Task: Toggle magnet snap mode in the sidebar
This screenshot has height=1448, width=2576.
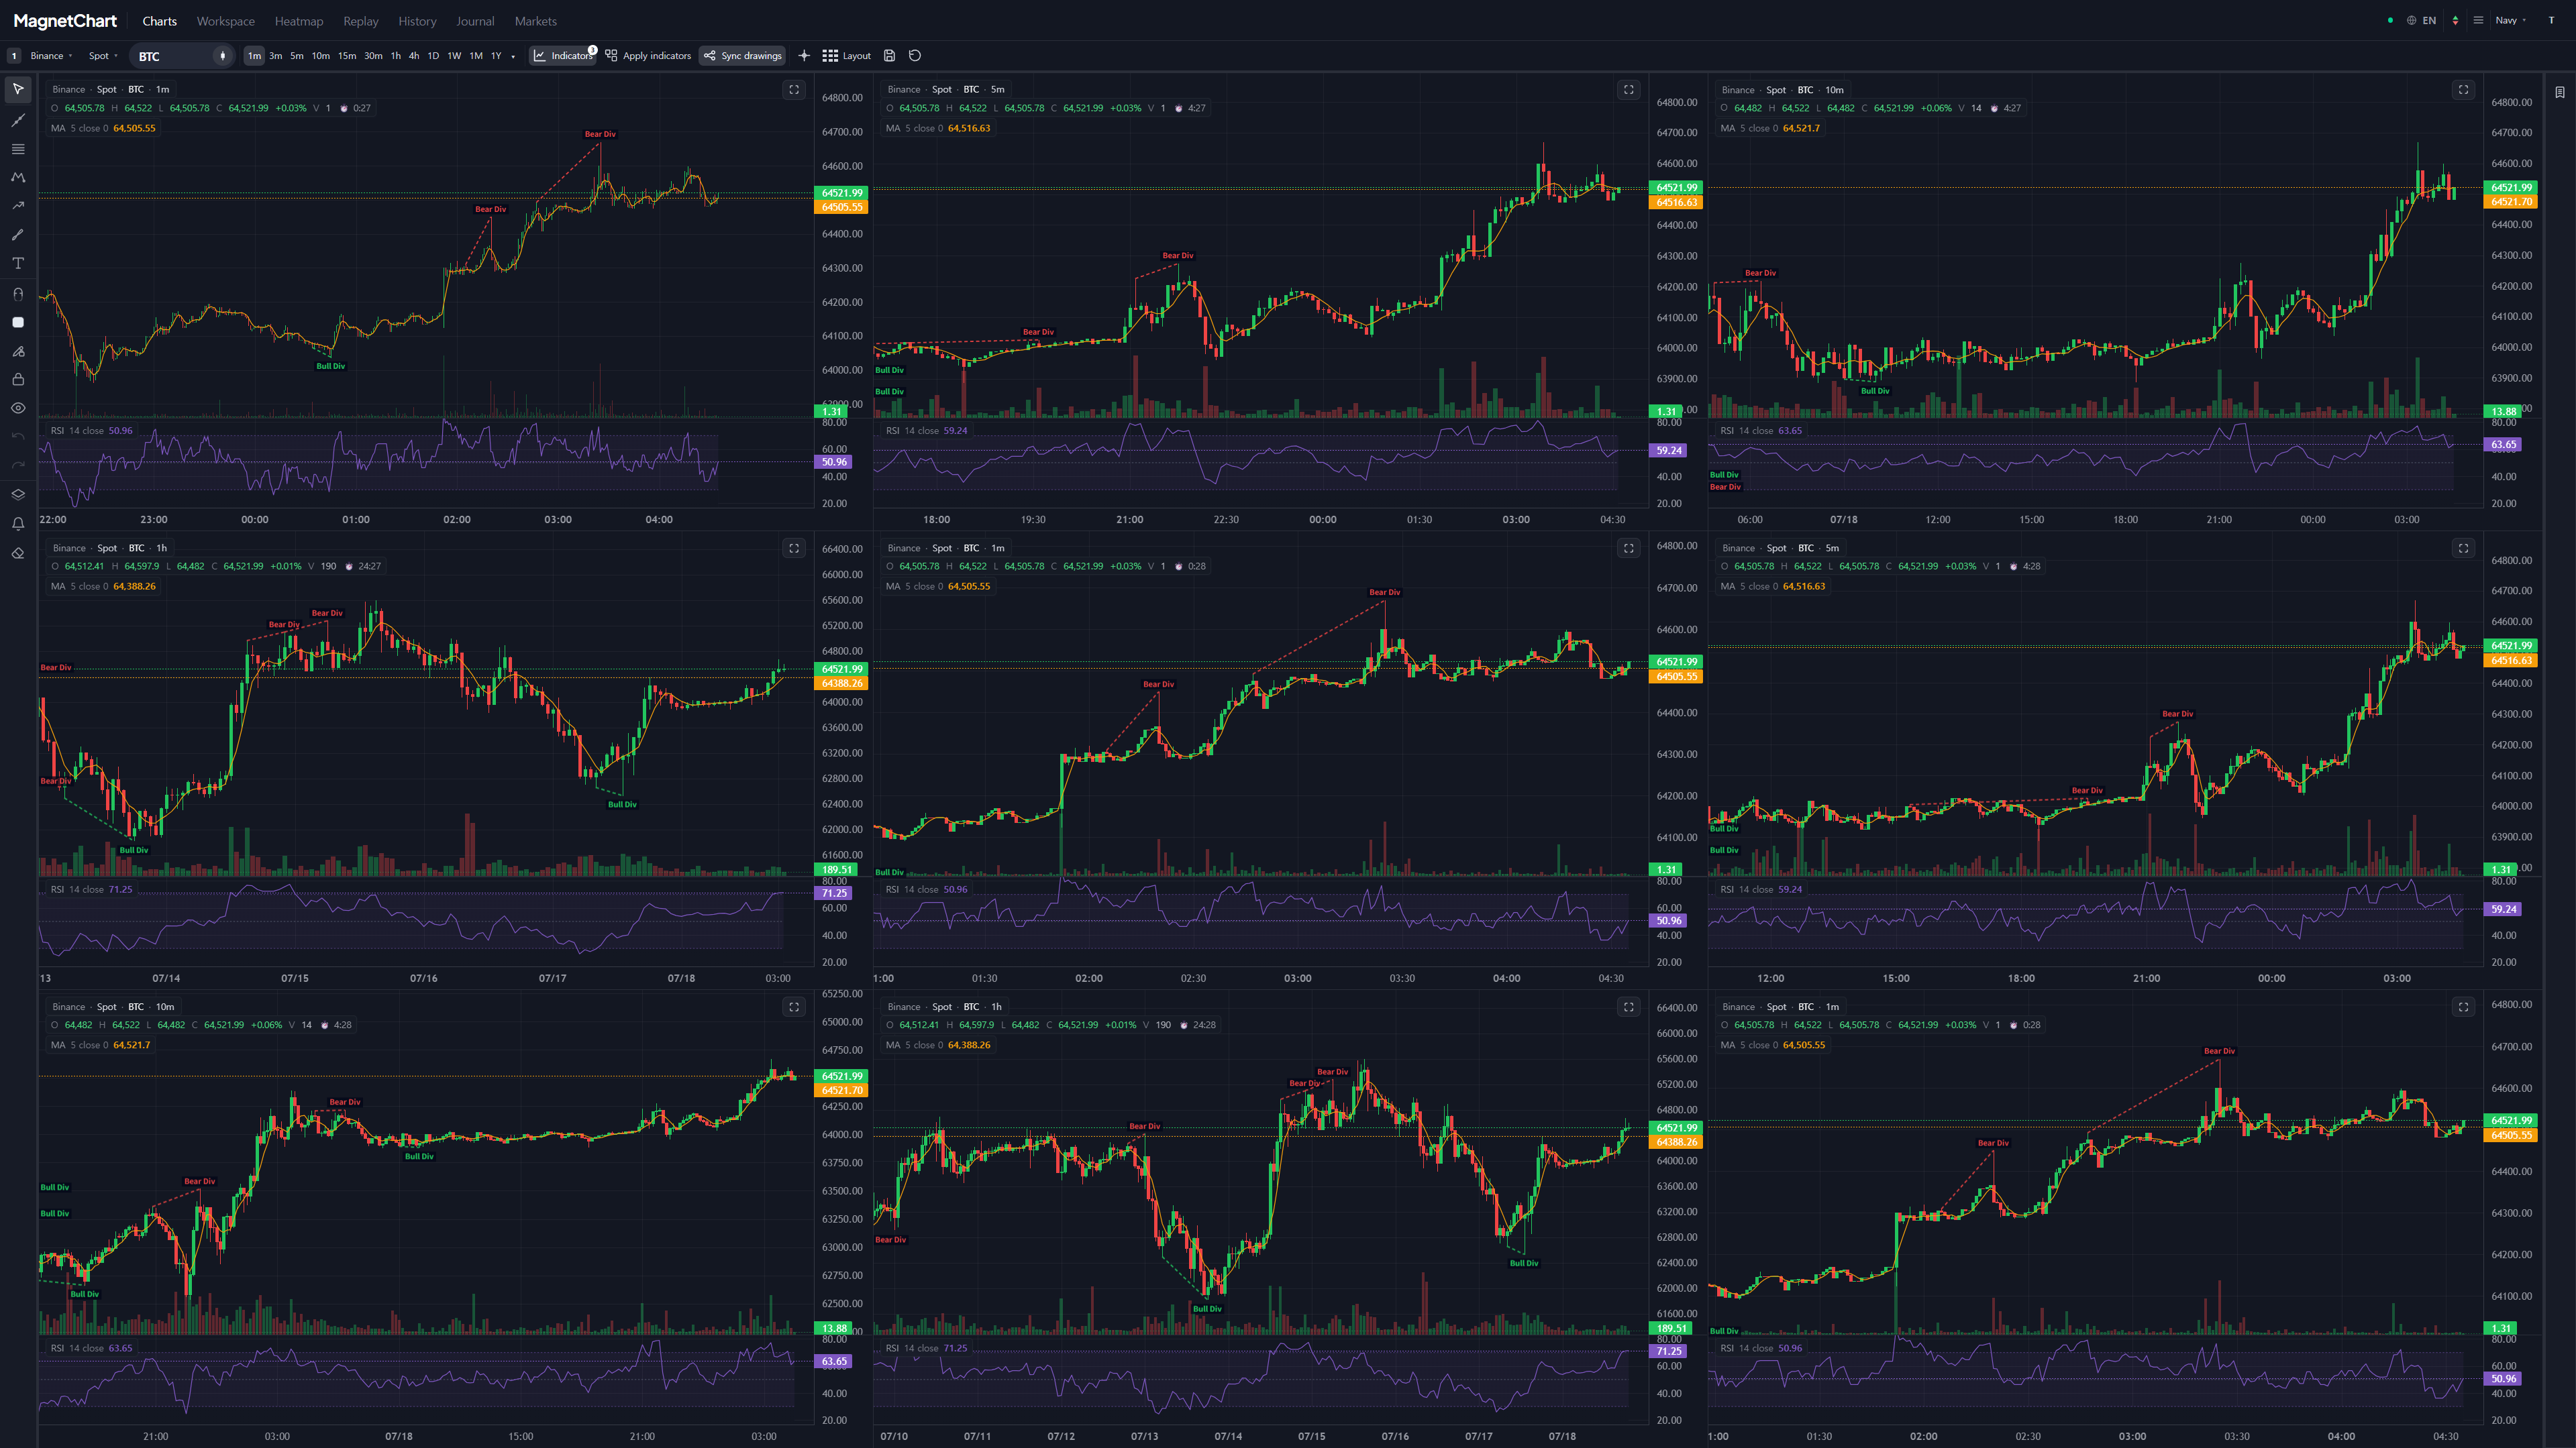Action: [x=18, y=294]
